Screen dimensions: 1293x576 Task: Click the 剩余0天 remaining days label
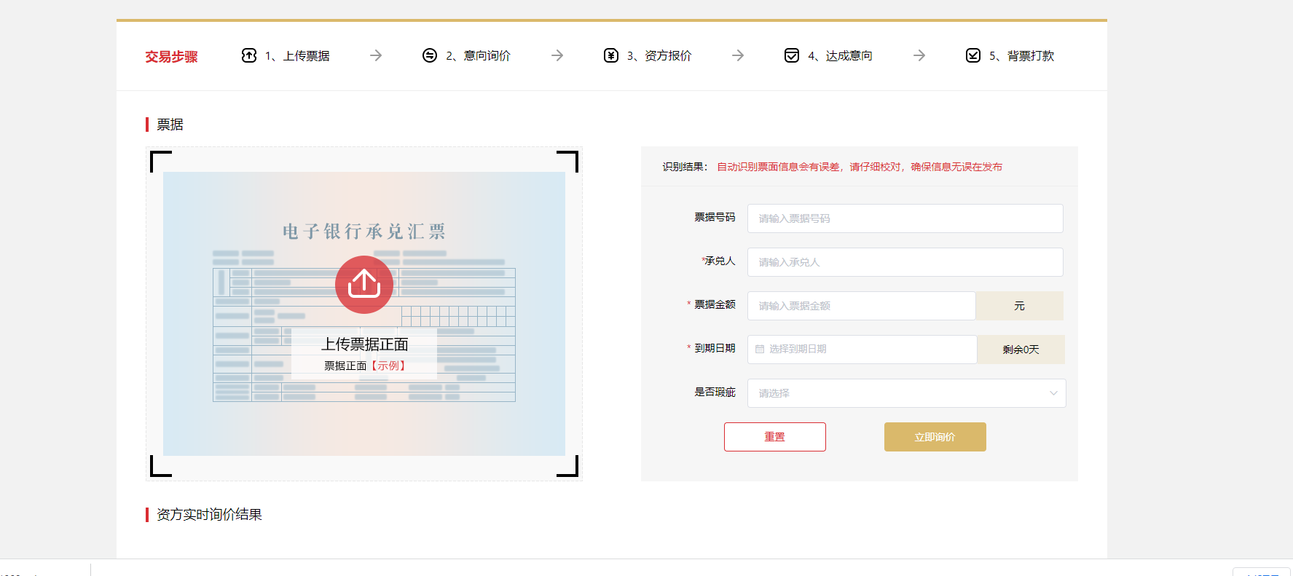[x=1021, y=350]
